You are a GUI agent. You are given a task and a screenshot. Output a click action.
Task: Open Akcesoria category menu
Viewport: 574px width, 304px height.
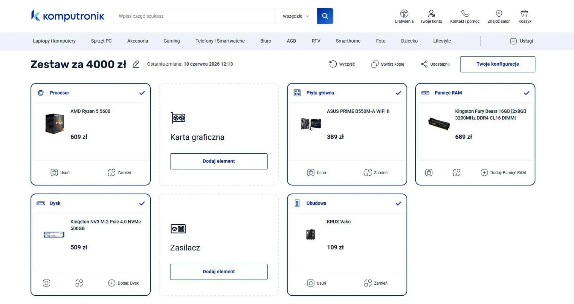tap(138, 41)
